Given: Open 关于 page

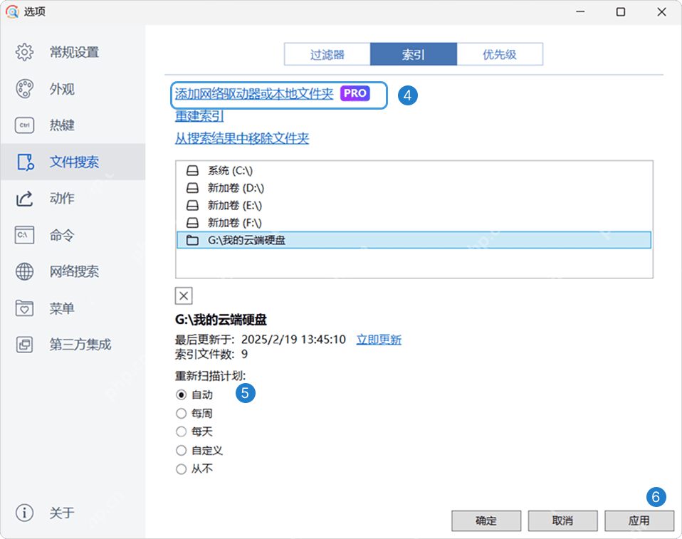Looking at the screenshot, I should (73, 513).
